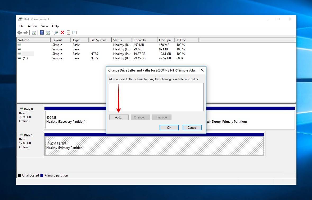312x200 pixels.
Task: Open properties via the checkmark toolbar icon
Action: (69, 32)
